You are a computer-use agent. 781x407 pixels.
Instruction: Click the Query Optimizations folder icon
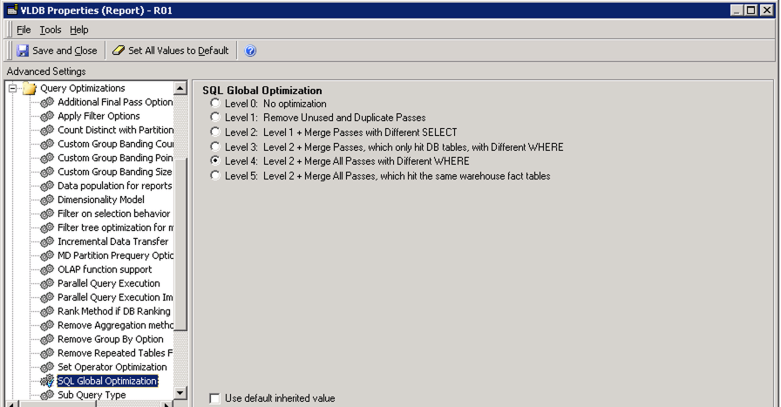pyautogui.click(x=30, y=89)
